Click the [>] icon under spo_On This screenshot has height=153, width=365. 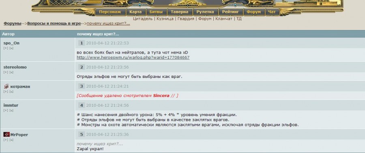click(x=6, y=48)
